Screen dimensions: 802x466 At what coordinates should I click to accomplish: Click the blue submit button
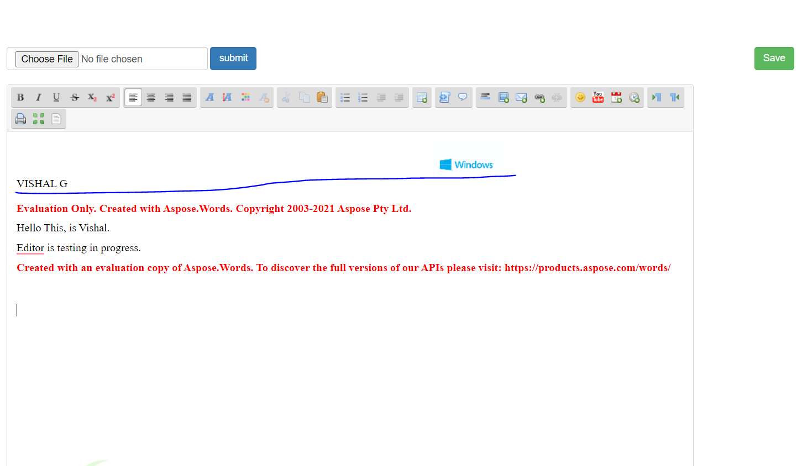pyautogui.click(x=233, y=59)
